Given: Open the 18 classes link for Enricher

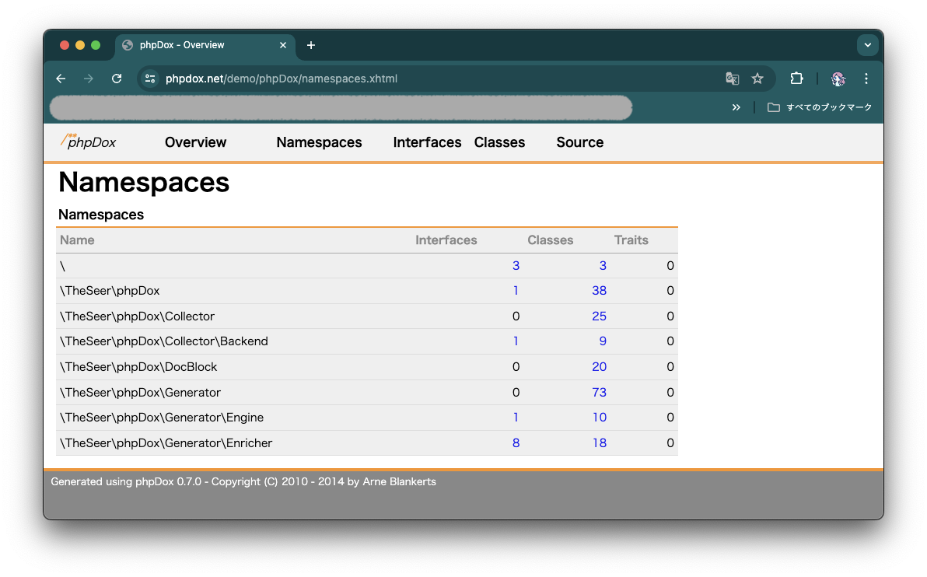Looking at the screenshot, I should [600, 442].
